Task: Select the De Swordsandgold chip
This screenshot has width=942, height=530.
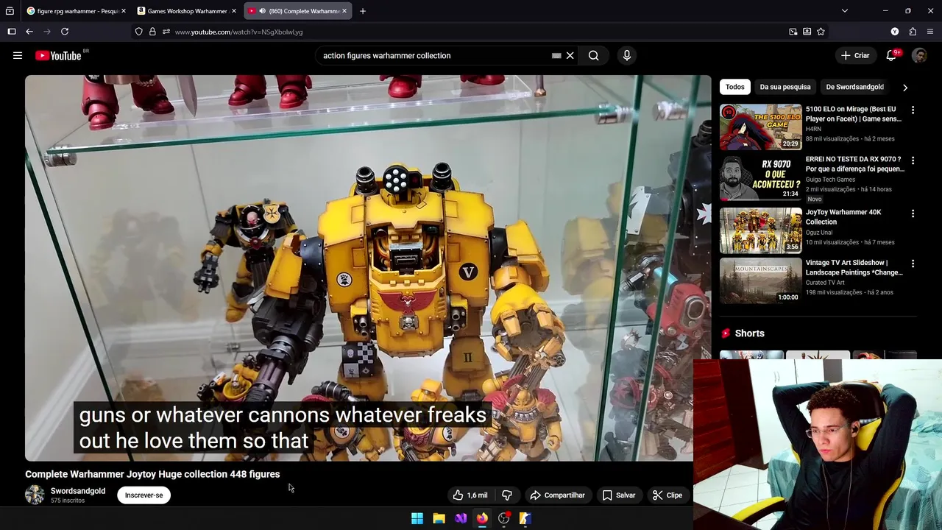Action: coord(854,87)
